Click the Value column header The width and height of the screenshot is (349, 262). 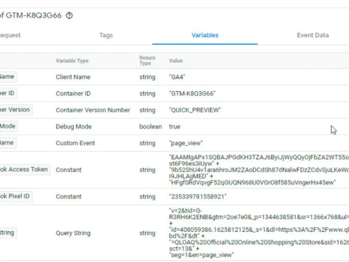point(176,60)
